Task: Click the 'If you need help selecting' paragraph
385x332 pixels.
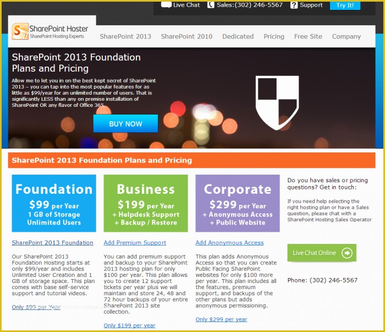Action: [x=329, y=210]
